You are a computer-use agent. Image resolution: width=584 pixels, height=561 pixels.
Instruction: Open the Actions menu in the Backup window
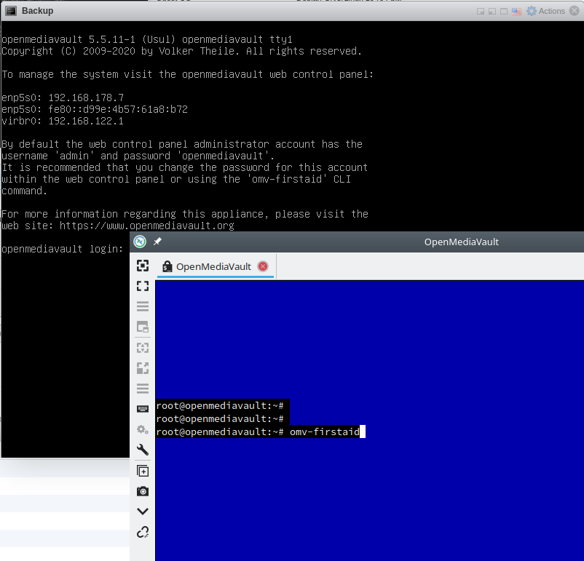552,11
